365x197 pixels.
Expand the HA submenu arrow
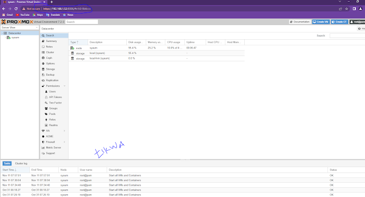(x=65, y=131)
